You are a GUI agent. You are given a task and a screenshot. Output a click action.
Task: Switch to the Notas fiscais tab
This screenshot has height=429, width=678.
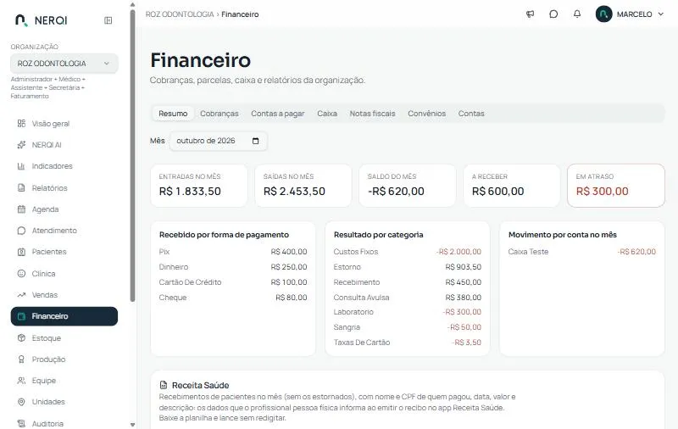372,114
